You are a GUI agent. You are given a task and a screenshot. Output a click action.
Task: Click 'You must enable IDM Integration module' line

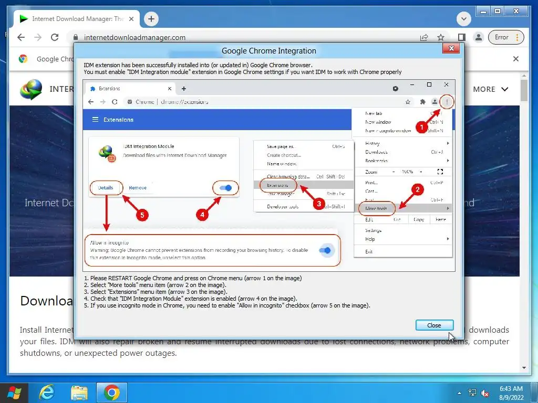[243, 72]
